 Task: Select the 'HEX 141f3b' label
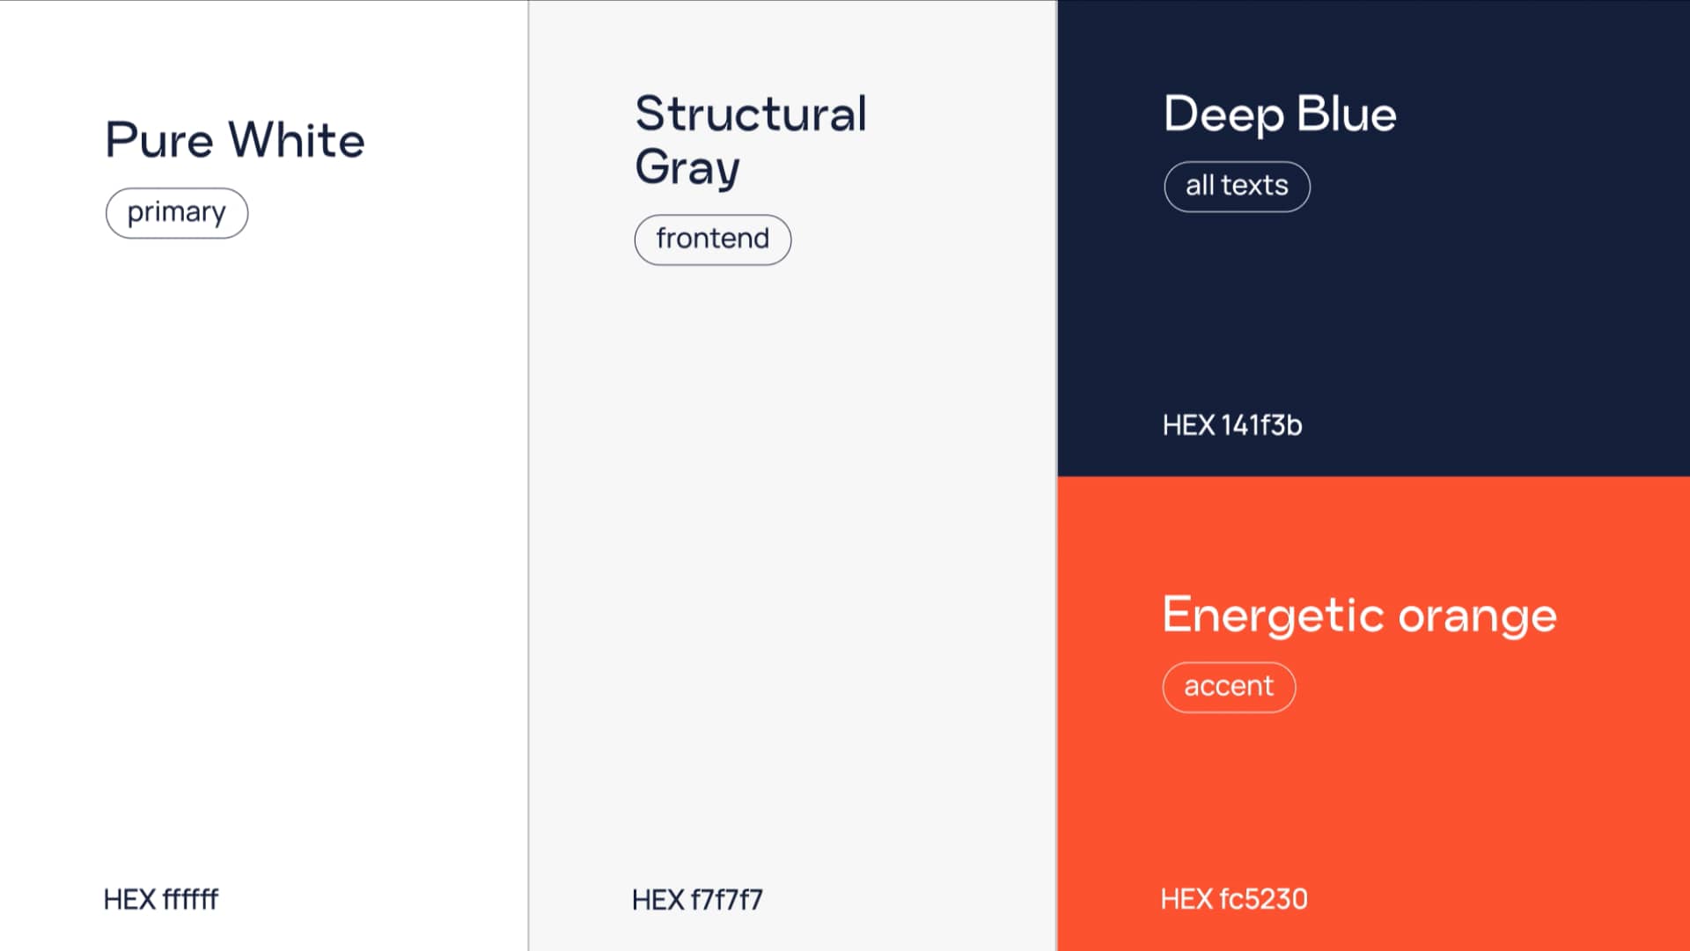(1232, 425)
